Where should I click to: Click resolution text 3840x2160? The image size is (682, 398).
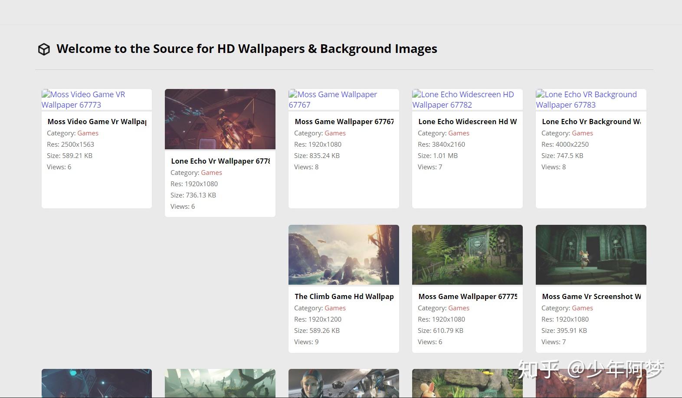449,145
